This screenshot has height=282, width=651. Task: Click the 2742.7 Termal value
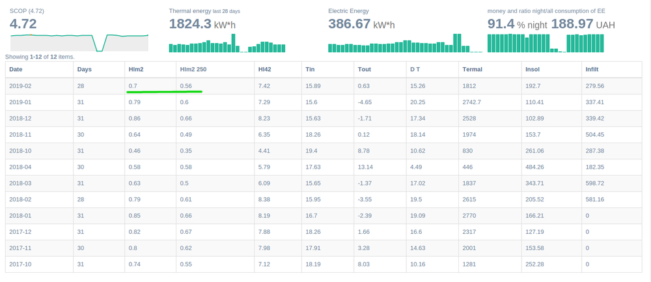tap(471, 102)
